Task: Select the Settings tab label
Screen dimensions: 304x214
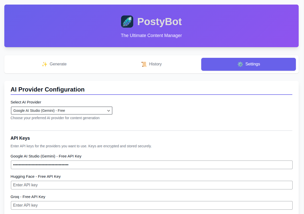Action: (252, 64)
